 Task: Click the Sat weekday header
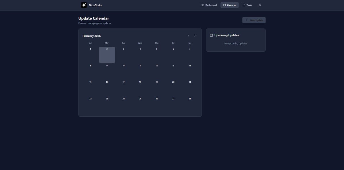(x=190, y=43)
